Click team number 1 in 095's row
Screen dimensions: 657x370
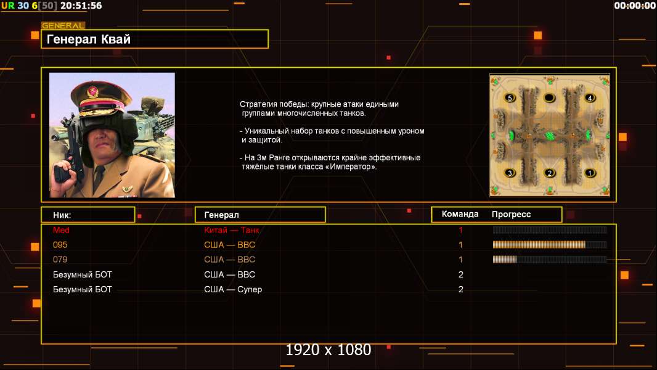tap(460, 245)
